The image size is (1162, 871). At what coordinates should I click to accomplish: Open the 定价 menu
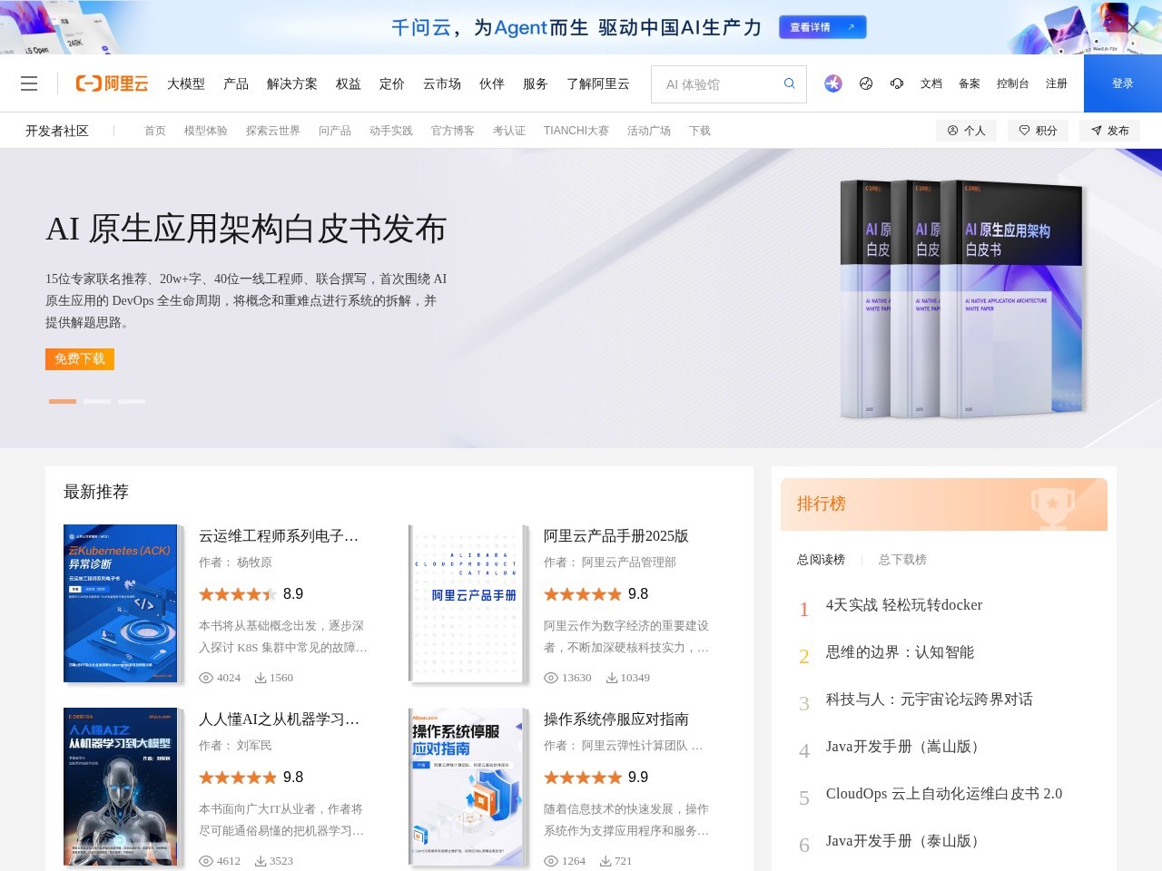click(392, 83)
